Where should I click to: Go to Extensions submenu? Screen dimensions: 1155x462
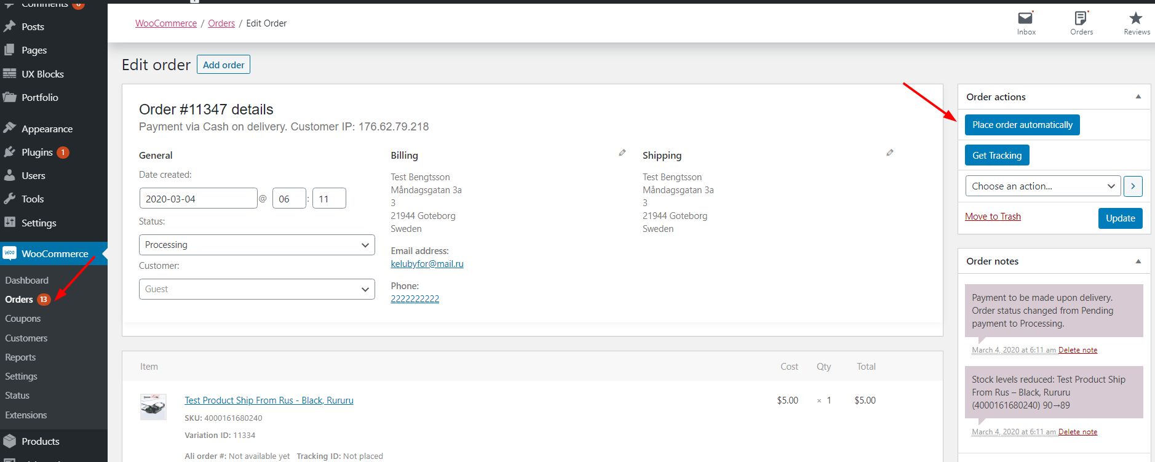(x=26, y=415)
